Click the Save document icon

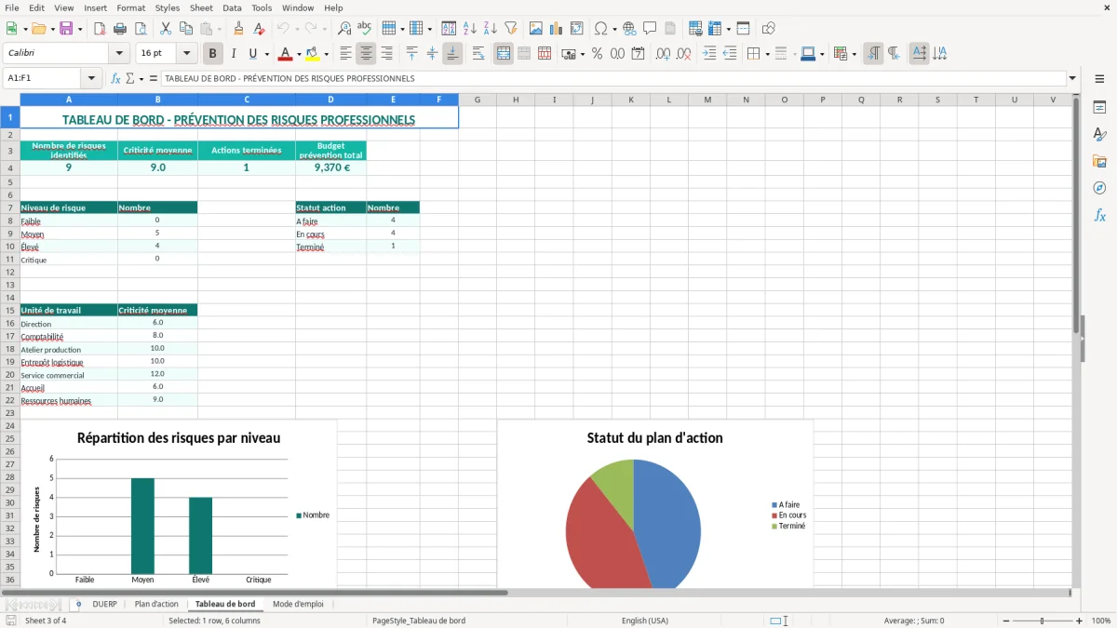click(66, 29)
